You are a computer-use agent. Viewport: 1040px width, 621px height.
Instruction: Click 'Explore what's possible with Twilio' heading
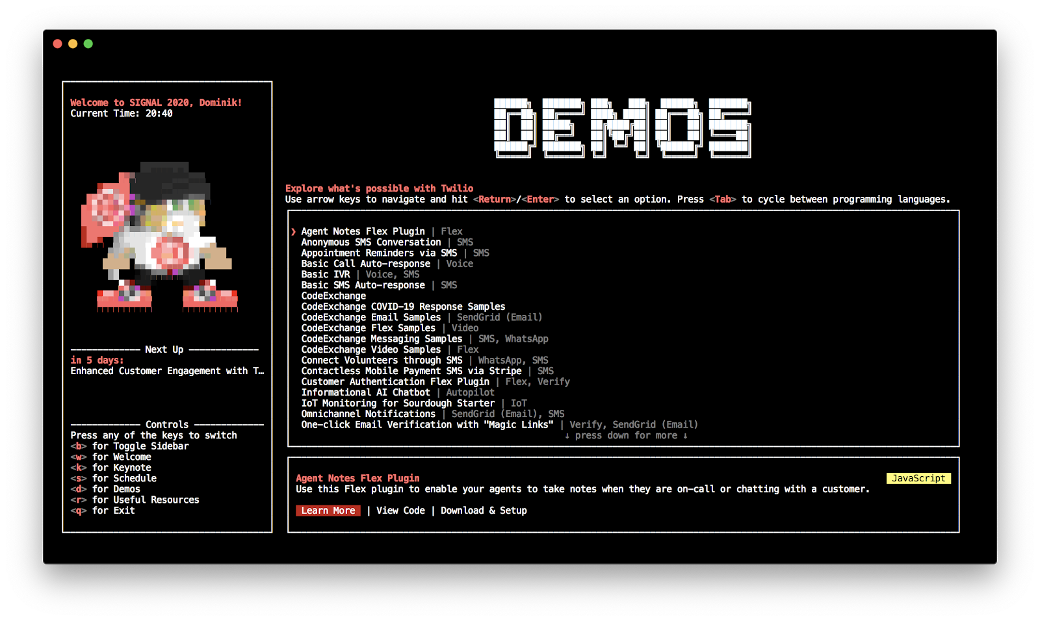379,188
